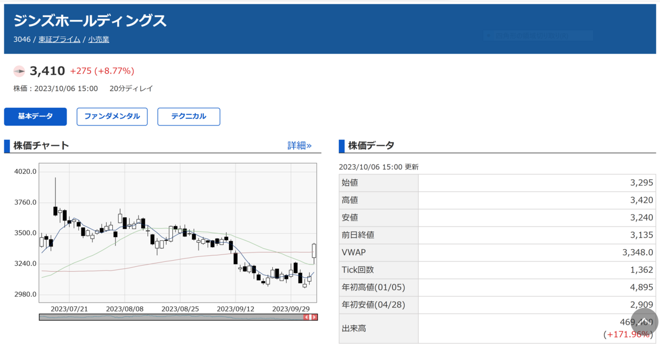The height and width of the screenshot is (346, 660).
Task: Click the 2023/09/29 date label on chart
Action: pyautogui.click(x=291, y=309)
